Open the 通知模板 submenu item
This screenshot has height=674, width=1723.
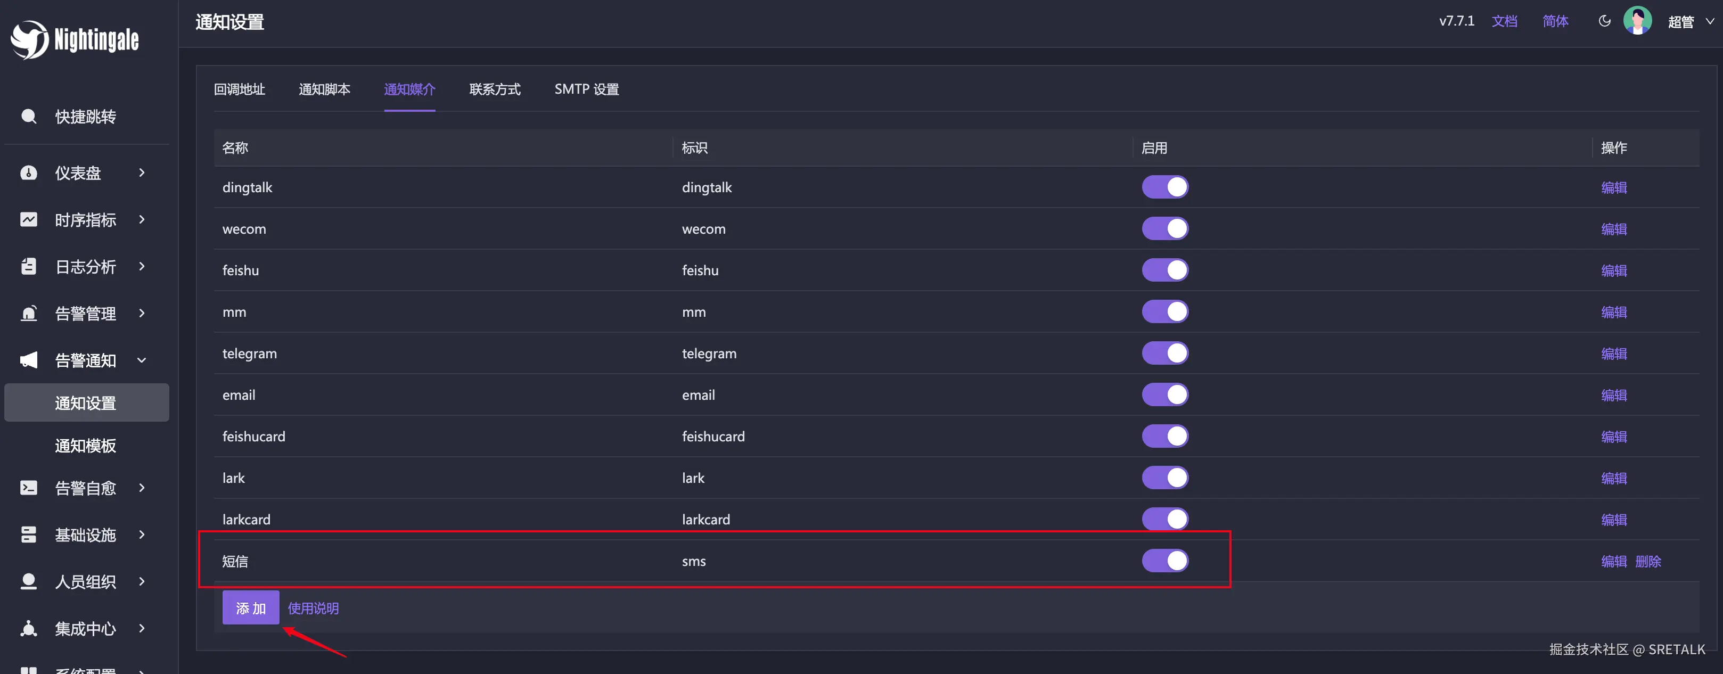pos(86,445)
